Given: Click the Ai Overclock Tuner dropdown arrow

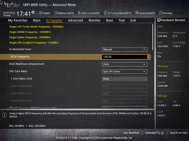Looking at the screenshot, I should 144,50.
